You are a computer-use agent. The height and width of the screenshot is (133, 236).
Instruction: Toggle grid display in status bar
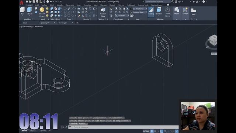click(152, 131)
